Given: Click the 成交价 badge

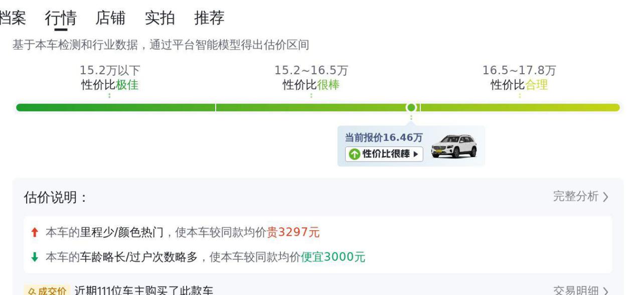Looking at the screenshot, I should [47, 290].
